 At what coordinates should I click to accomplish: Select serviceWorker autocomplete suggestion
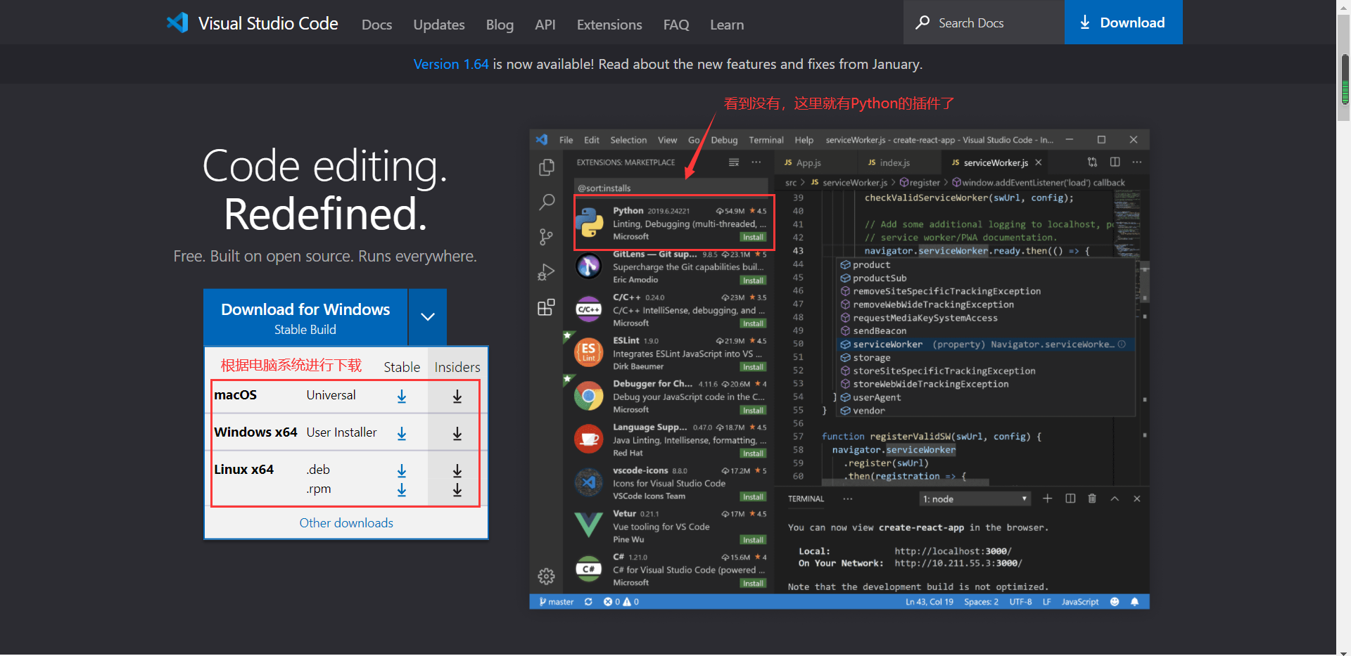click(x=985, y=345)
